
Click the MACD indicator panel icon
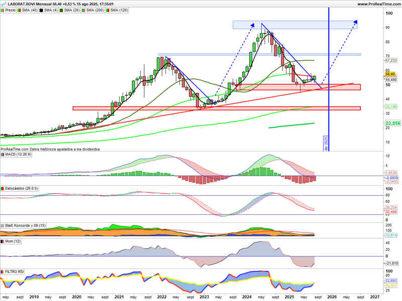[x=3, y=155]
